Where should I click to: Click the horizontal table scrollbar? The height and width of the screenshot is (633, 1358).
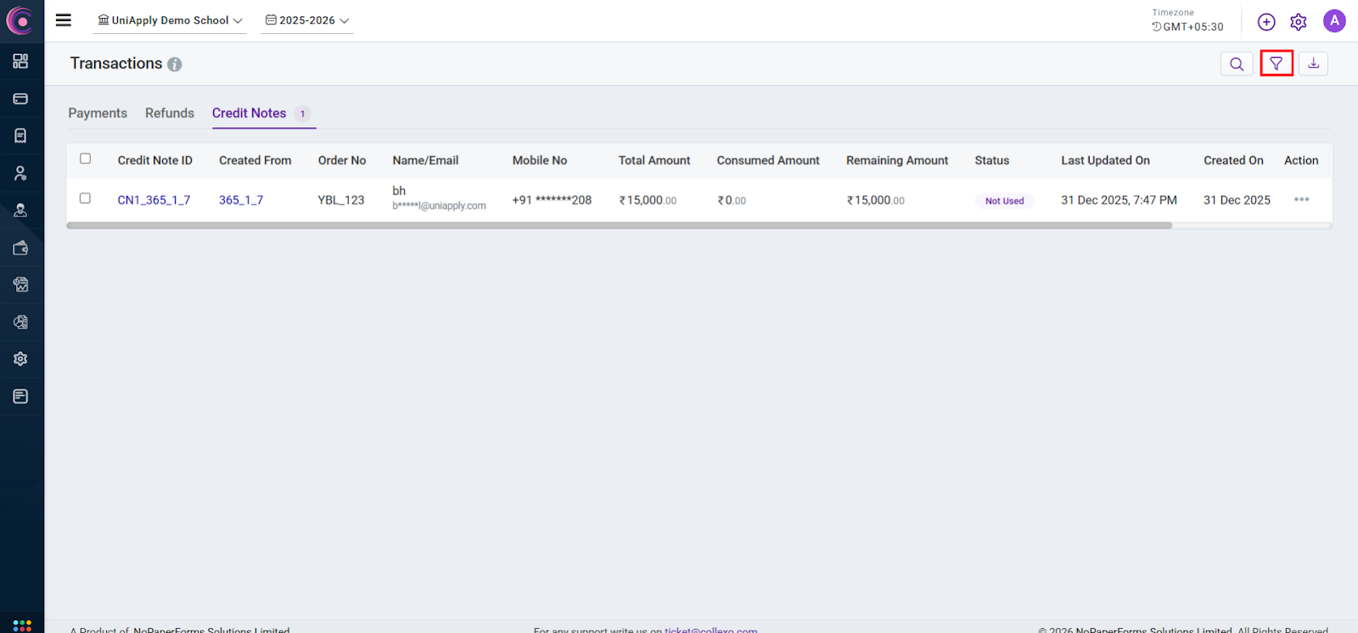tap(619, 226)
